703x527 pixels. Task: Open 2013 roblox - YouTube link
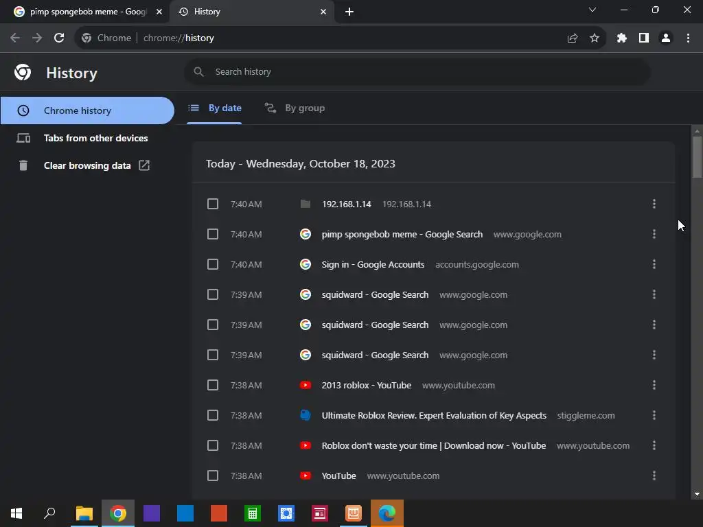[367, 386]
